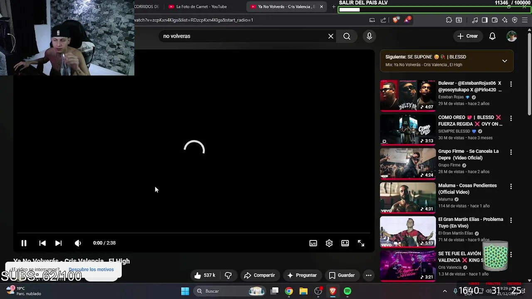Image resolution: width=532 pixels, height=299 pixels.
Task: Open Spotify from the taskbar
Action: pos(347,291)
